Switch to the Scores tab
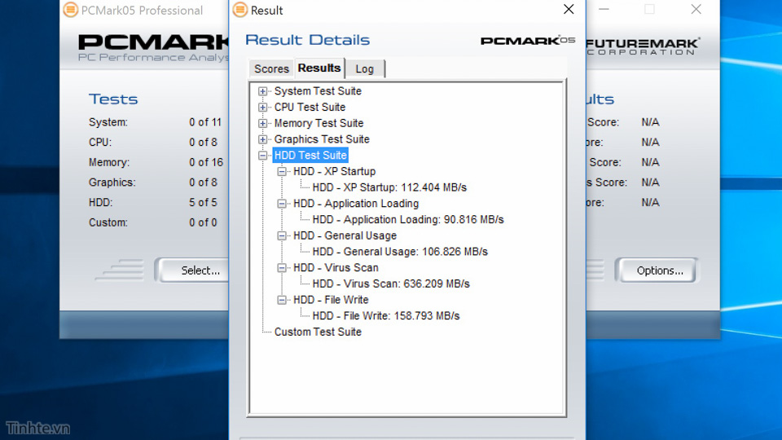 271,68
